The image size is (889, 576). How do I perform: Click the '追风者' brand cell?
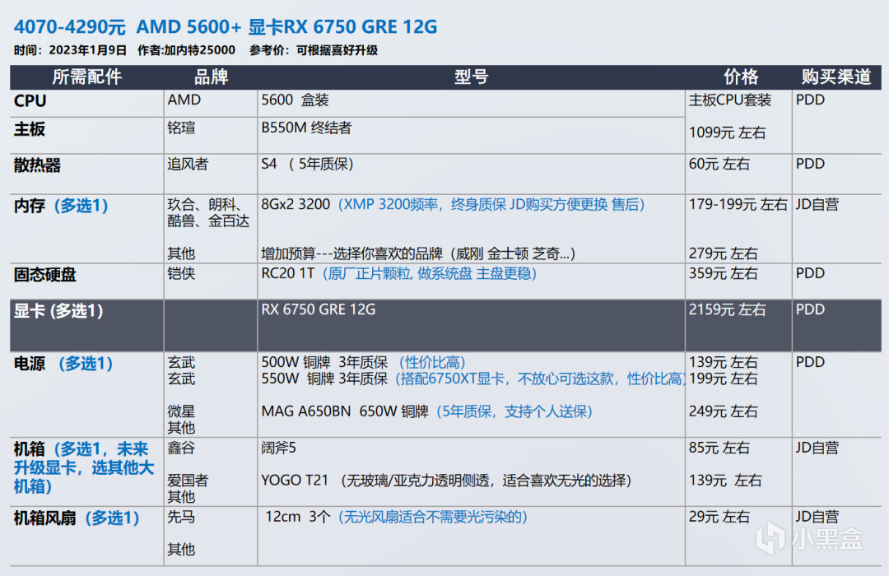click(x=188, y=164)
